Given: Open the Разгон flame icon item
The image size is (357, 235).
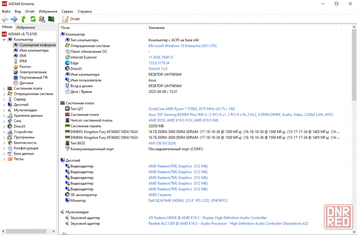Looking at the screenshot, I should [x=16, y=67].
